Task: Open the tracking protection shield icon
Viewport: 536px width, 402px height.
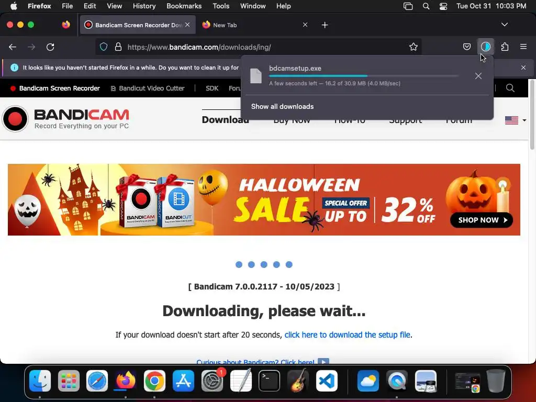Action: (x=104, y=47)
